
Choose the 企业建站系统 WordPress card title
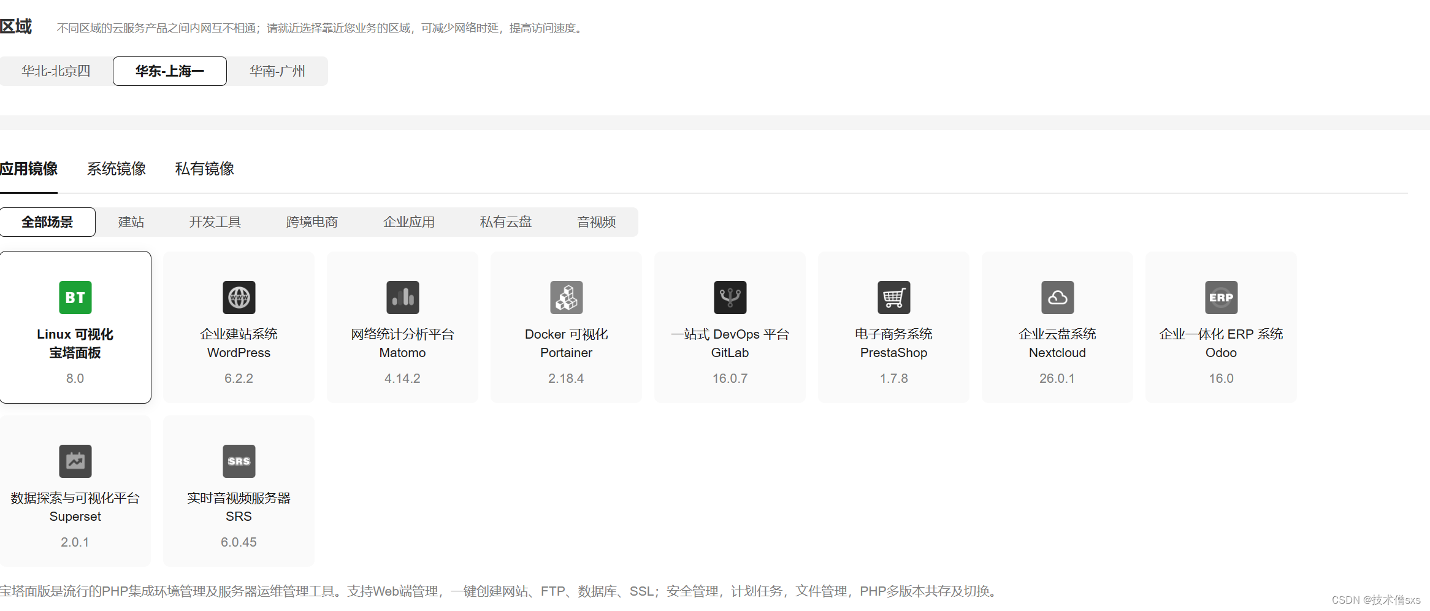tap(239, 344)
